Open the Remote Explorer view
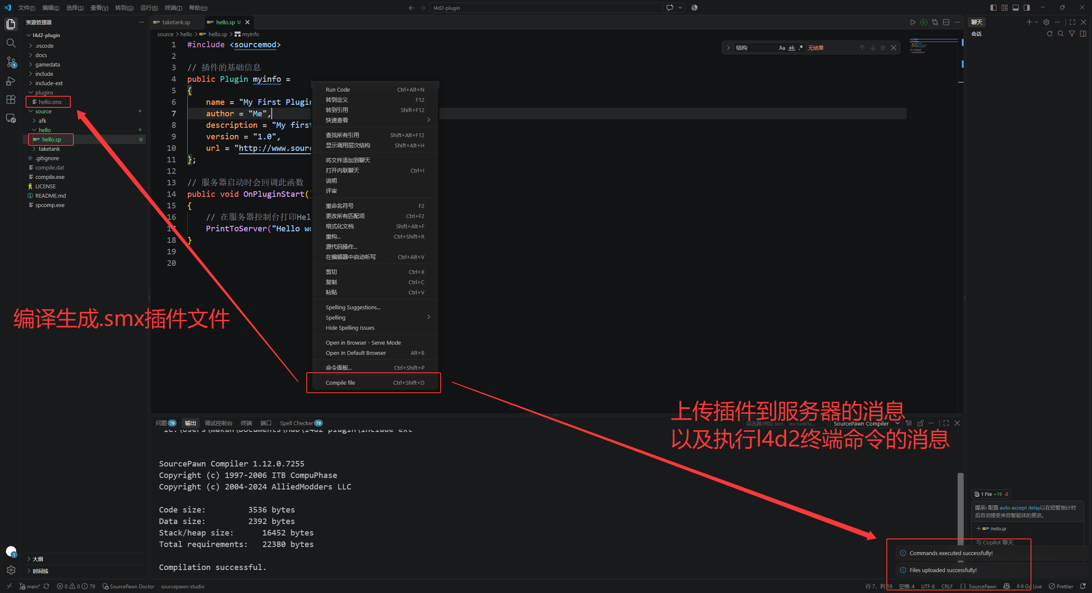 pyautogui.click(x=11, y=118)
